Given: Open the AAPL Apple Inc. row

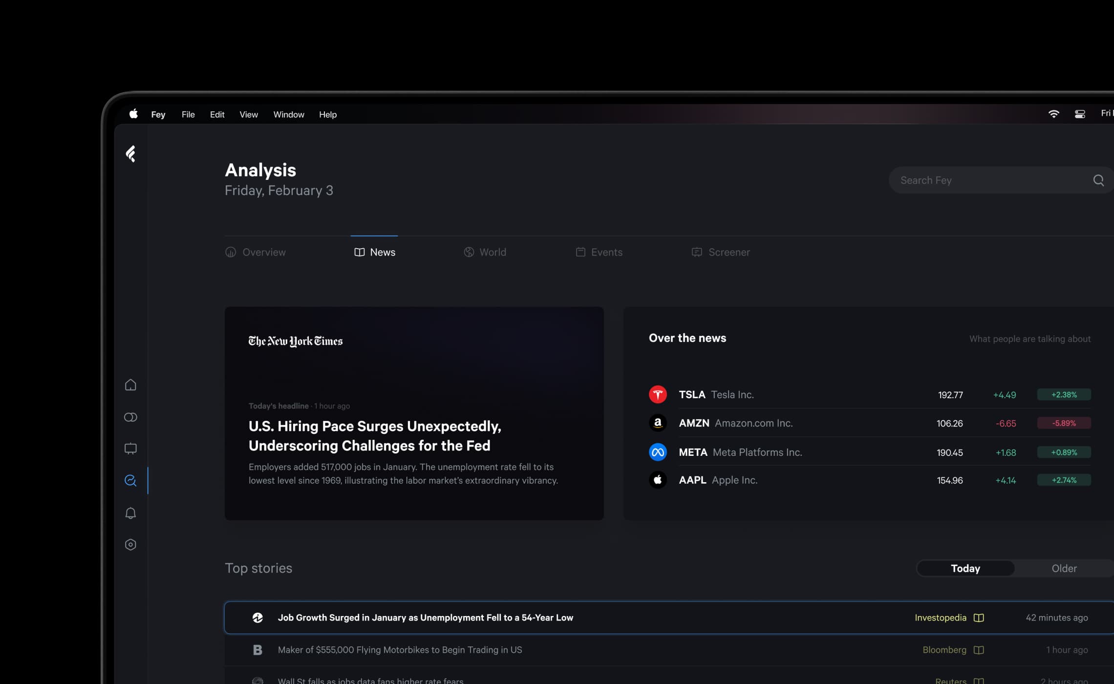Looking at the screenshot, I should pos(869,480).
